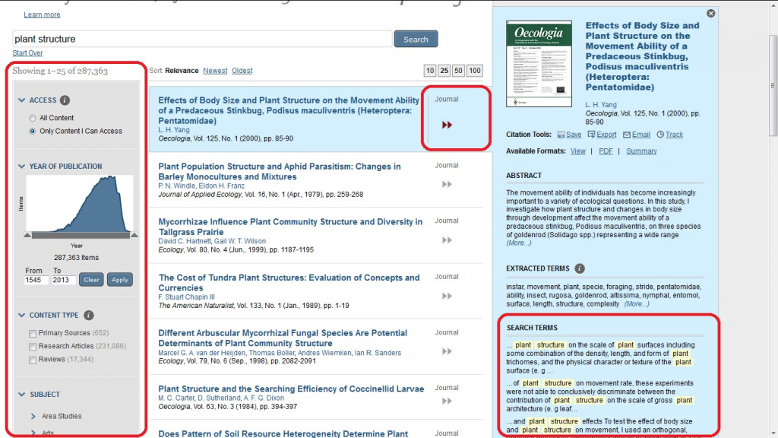Viewport: 778px width, 438px height.
Task: Sort results by Newest
Action: 214,70
